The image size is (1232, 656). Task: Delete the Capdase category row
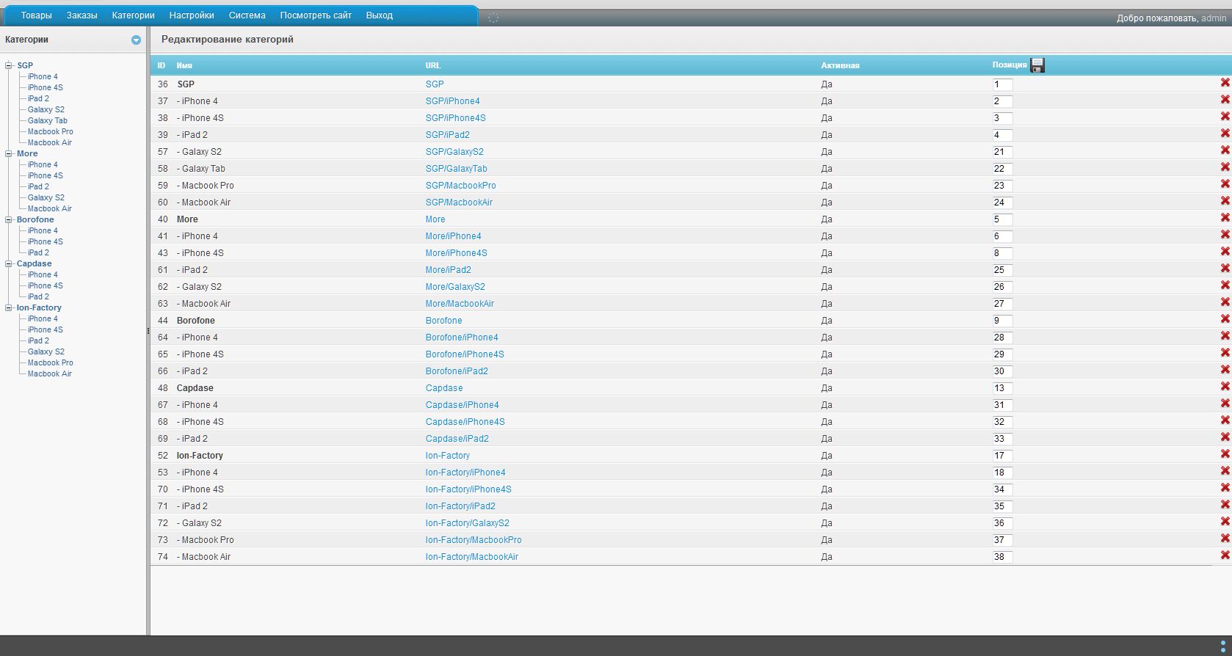pyautogui.click(x=1225, y=387)
